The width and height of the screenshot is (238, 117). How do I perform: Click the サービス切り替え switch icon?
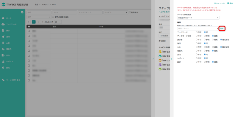[3, 80]
